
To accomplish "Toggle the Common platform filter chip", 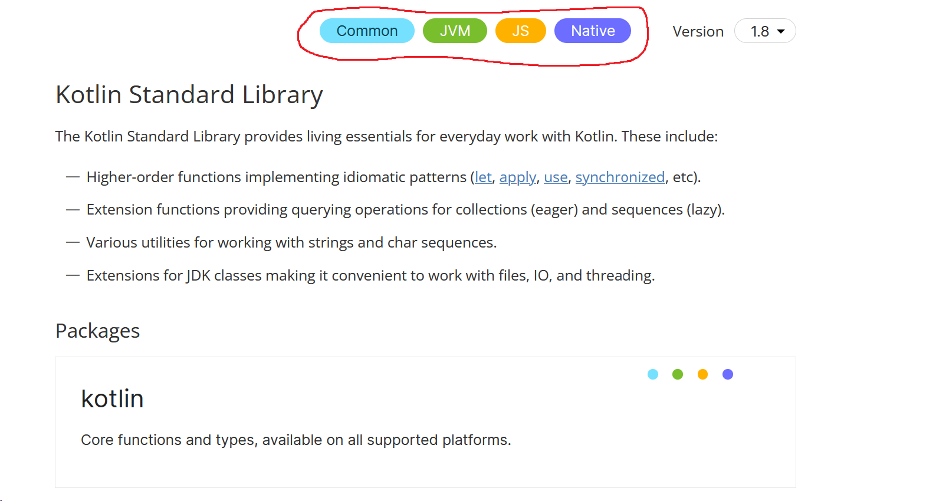I will tap(367, 31).
